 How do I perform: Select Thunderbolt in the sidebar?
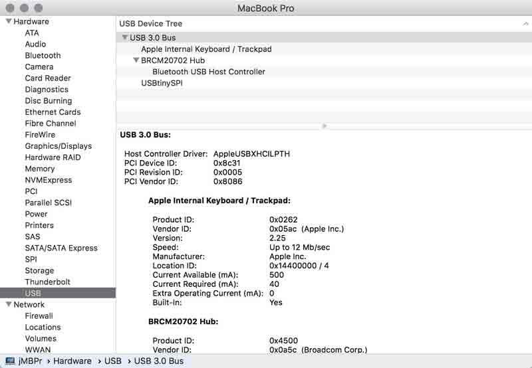pos(47,282)
